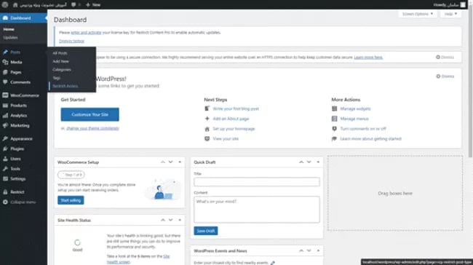The image size is (473, 265).
Task: Follow the enter and activate license link
Action: coord(86,33)
